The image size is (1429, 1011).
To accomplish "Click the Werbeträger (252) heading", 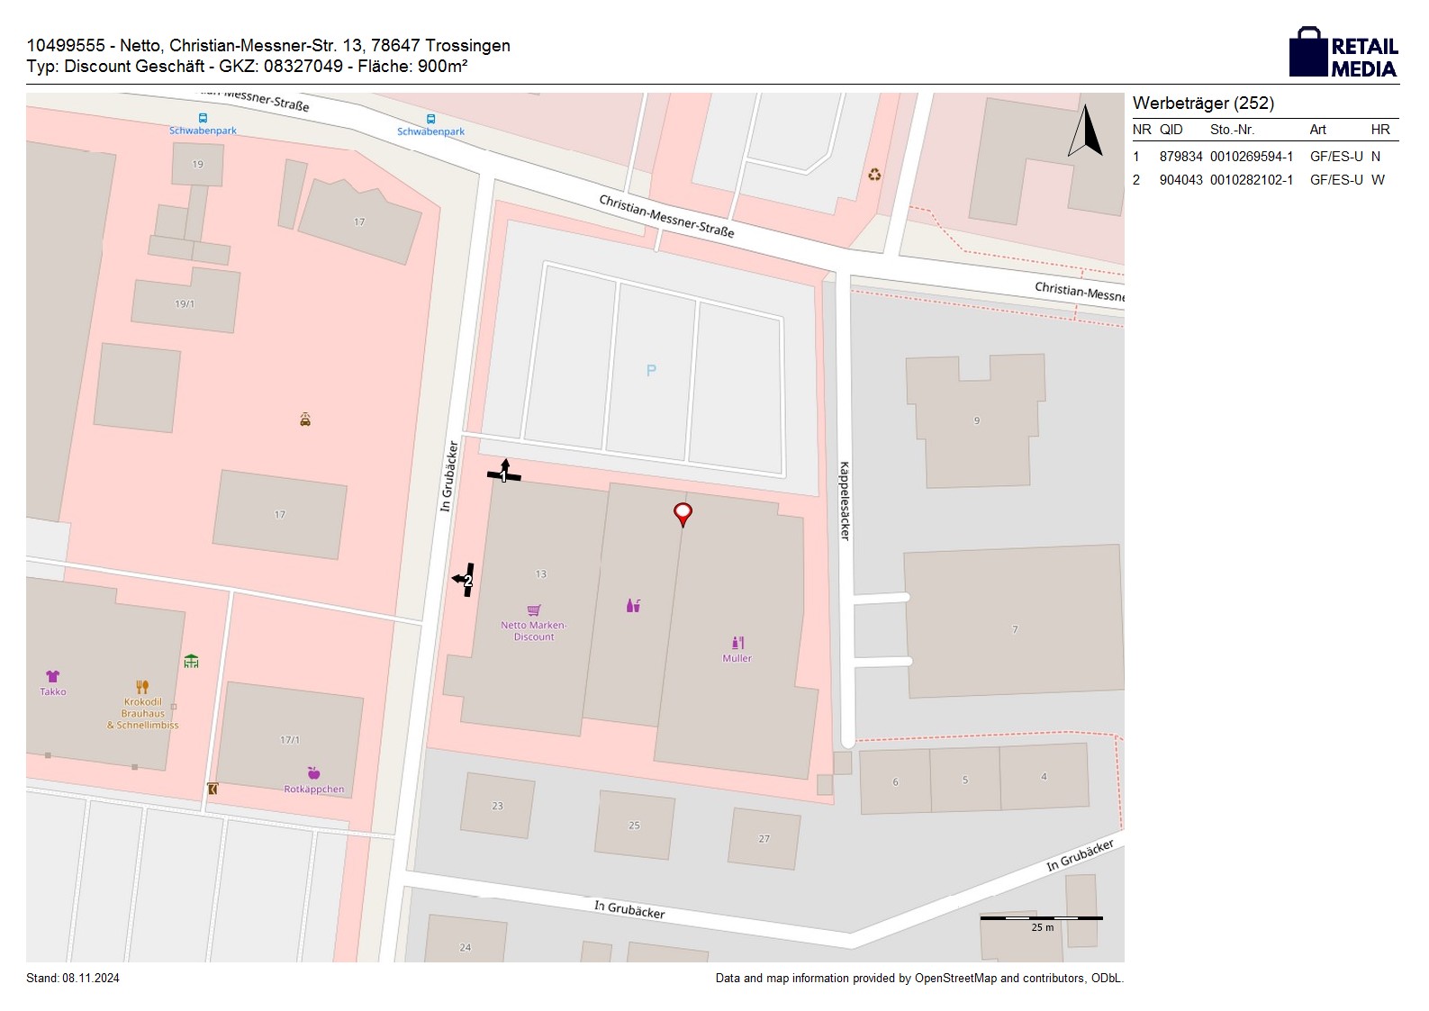I will 1203,104.
